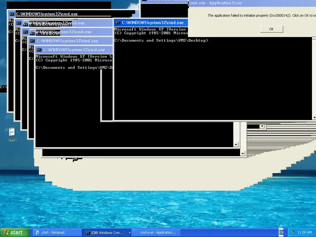316x237 pixels.
Task: Click the Windows flag logo on the Start button
Action: [6, 232]
